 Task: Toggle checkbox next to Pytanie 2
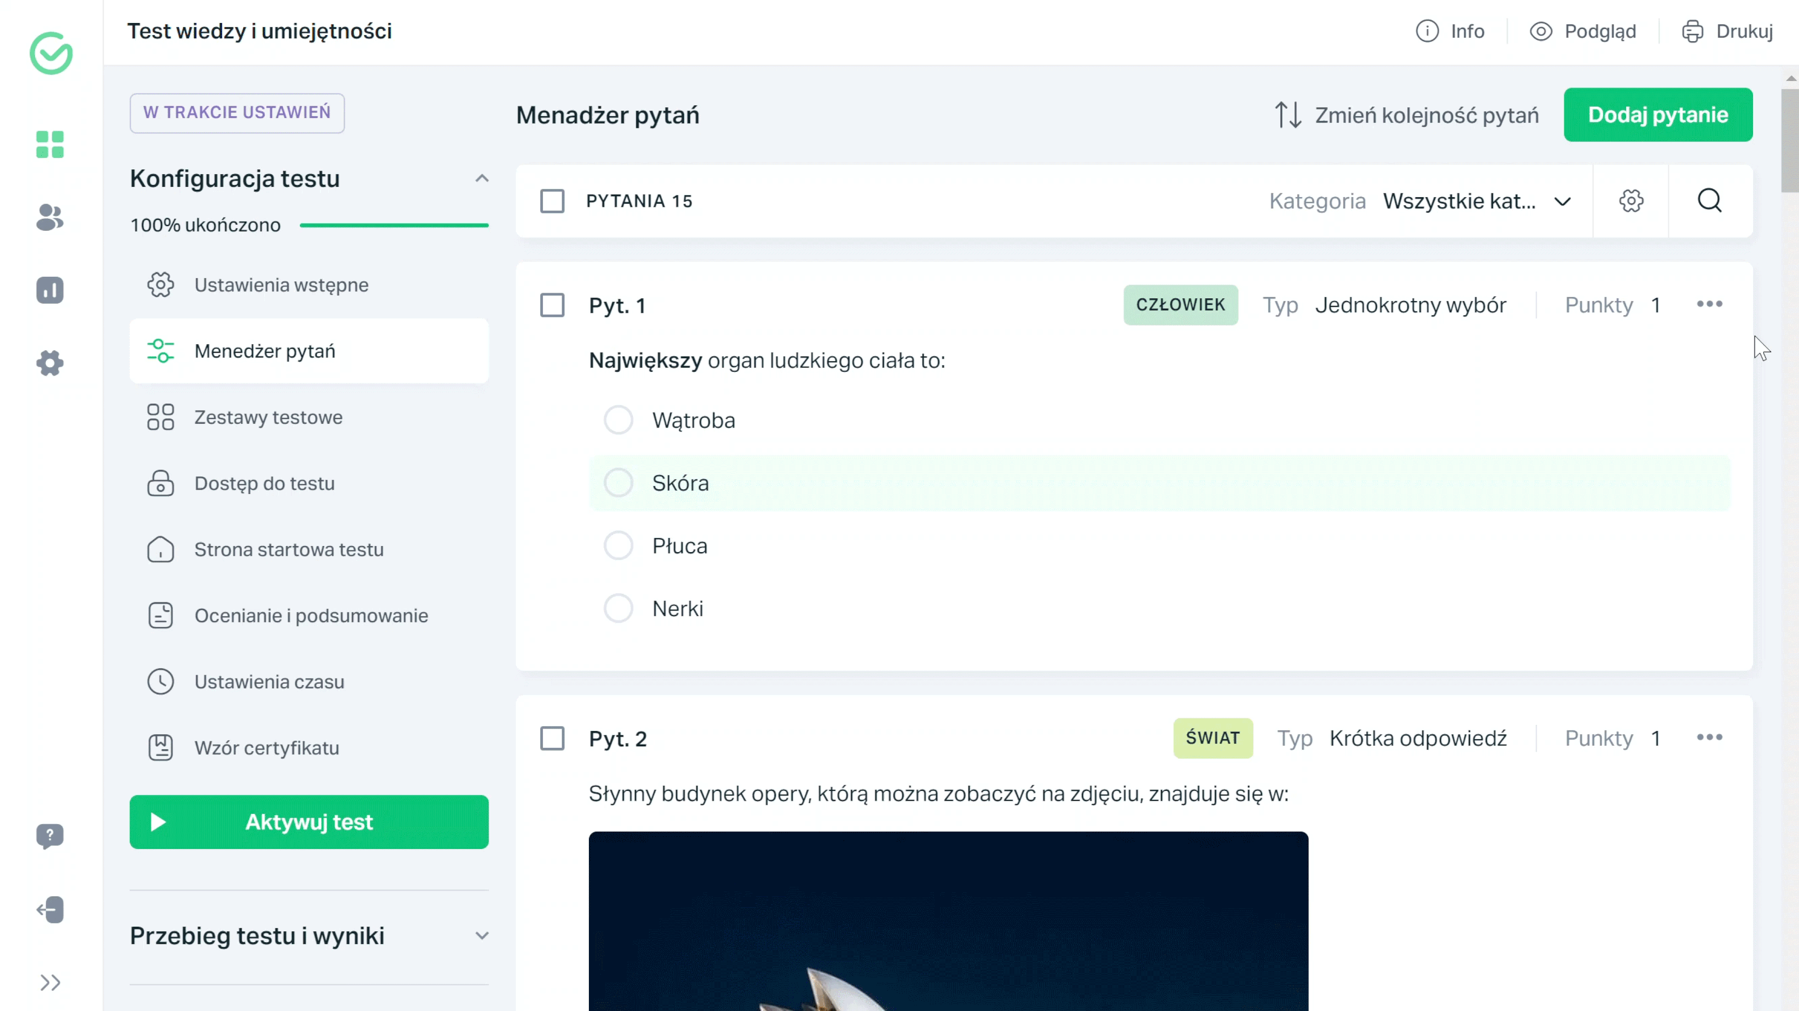[552, 738]
